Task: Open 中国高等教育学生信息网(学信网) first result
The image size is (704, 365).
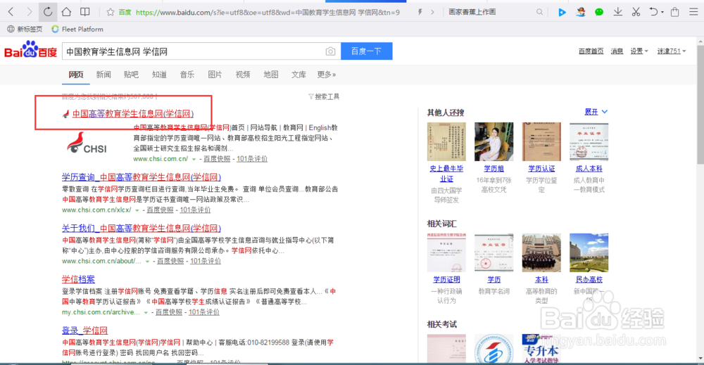Action: [133, 114]
